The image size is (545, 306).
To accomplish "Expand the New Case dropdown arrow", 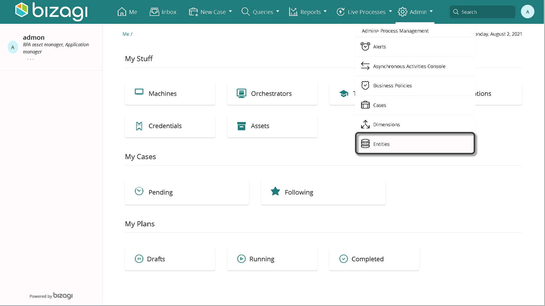I will 230,12.
